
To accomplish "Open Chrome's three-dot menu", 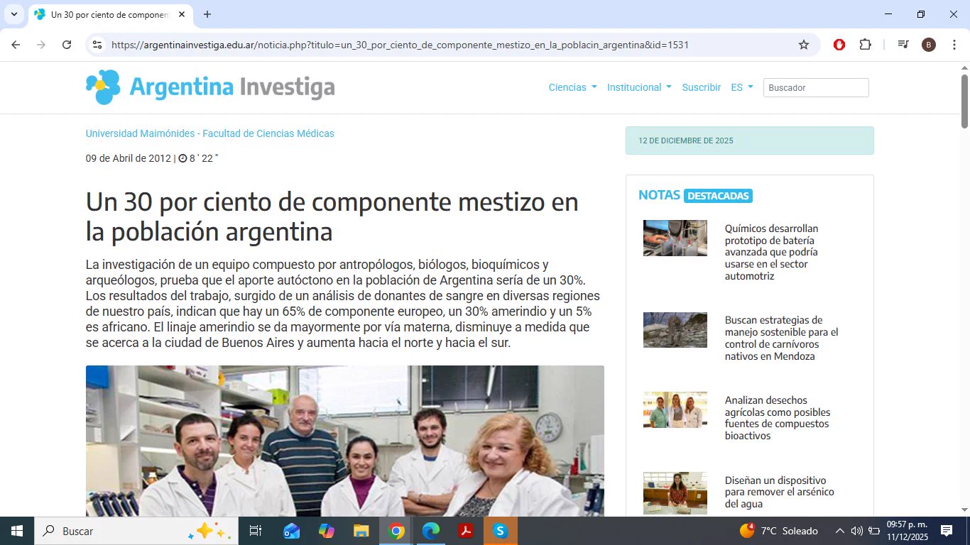I will click(954, 45).
